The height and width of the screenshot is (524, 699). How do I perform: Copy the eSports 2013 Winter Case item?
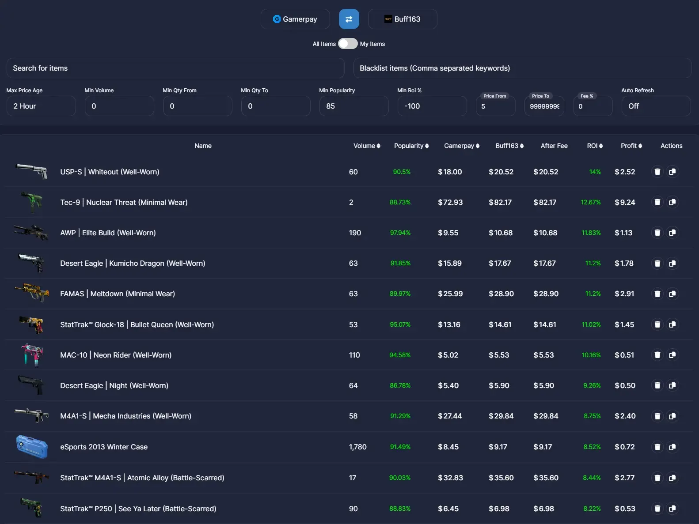[x=672, y=447]
